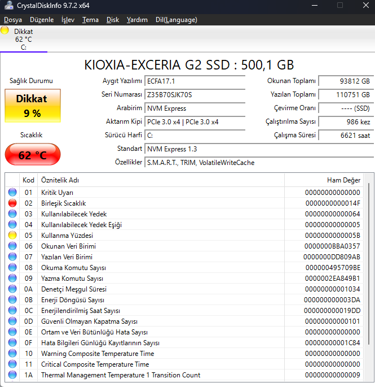Click blue status icon for Kritik Uyarı

(x=12, y=192)
